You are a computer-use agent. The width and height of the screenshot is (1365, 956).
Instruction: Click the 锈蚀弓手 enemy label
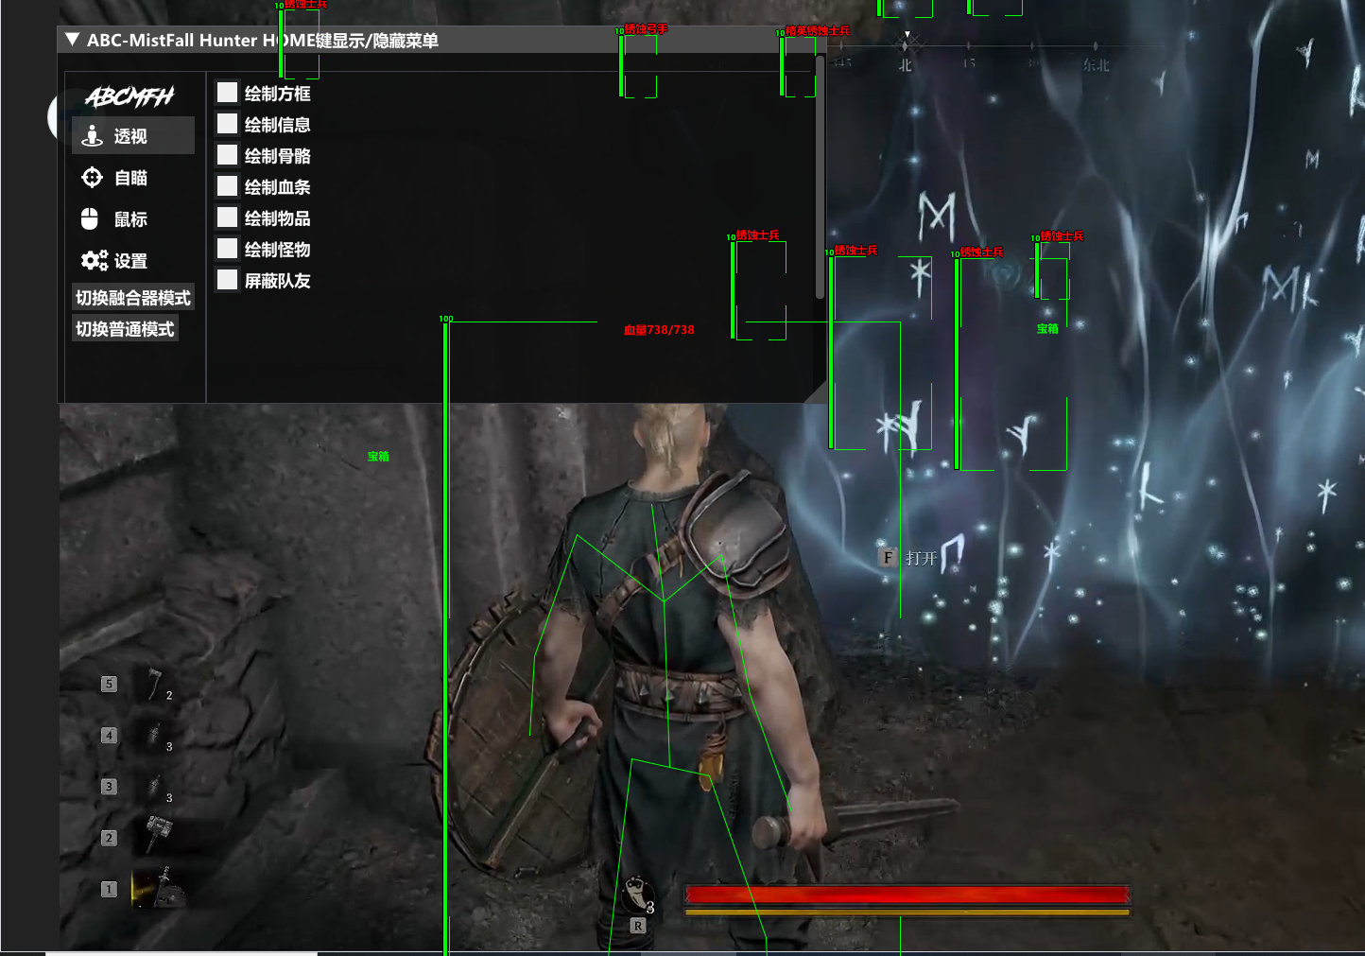click(x=647, y=29)
